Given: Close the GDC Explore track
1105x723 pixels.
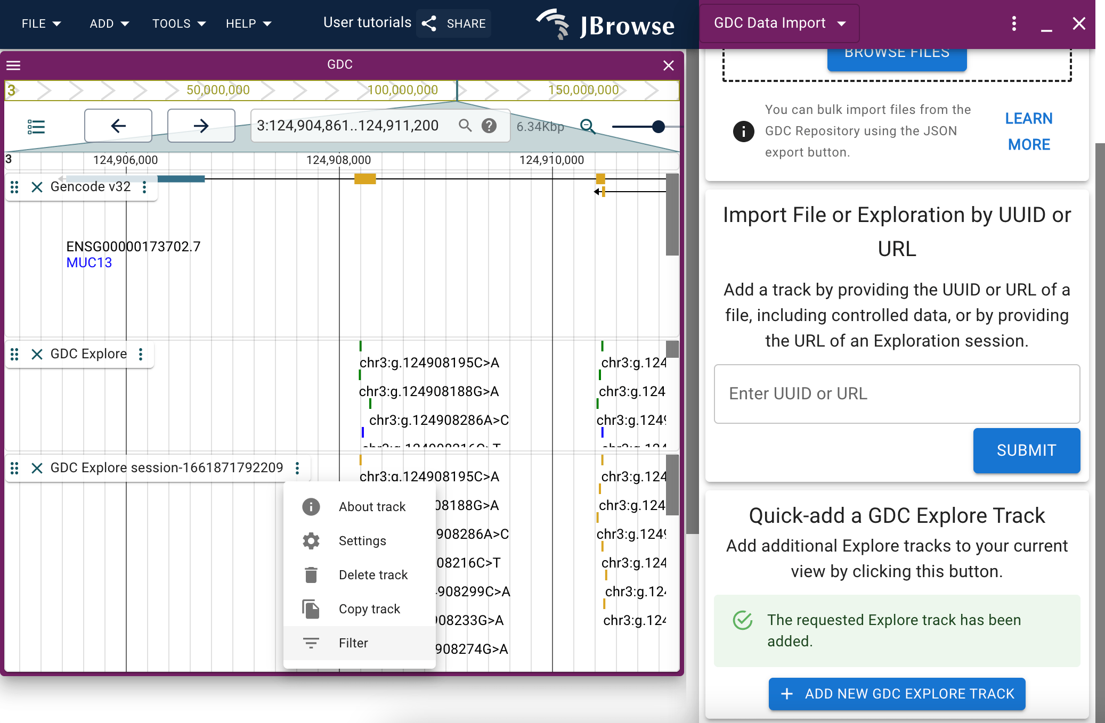Looking at the screenshot, I should point(37,354).
